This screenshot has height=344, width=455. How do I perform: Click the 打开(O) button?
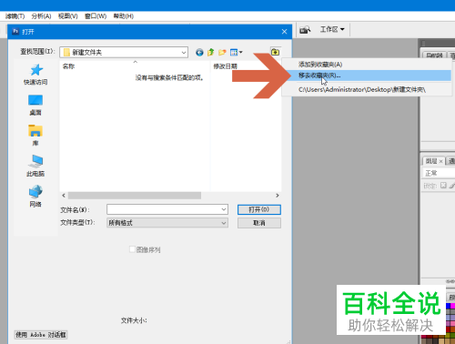coord(259,209)
